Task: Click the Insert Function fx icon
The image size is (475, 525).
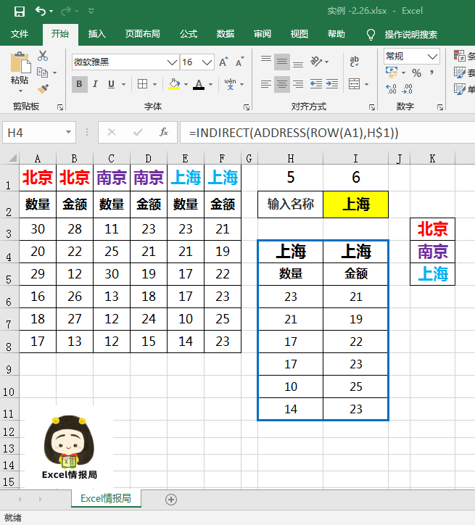Action: coord(164,133)
